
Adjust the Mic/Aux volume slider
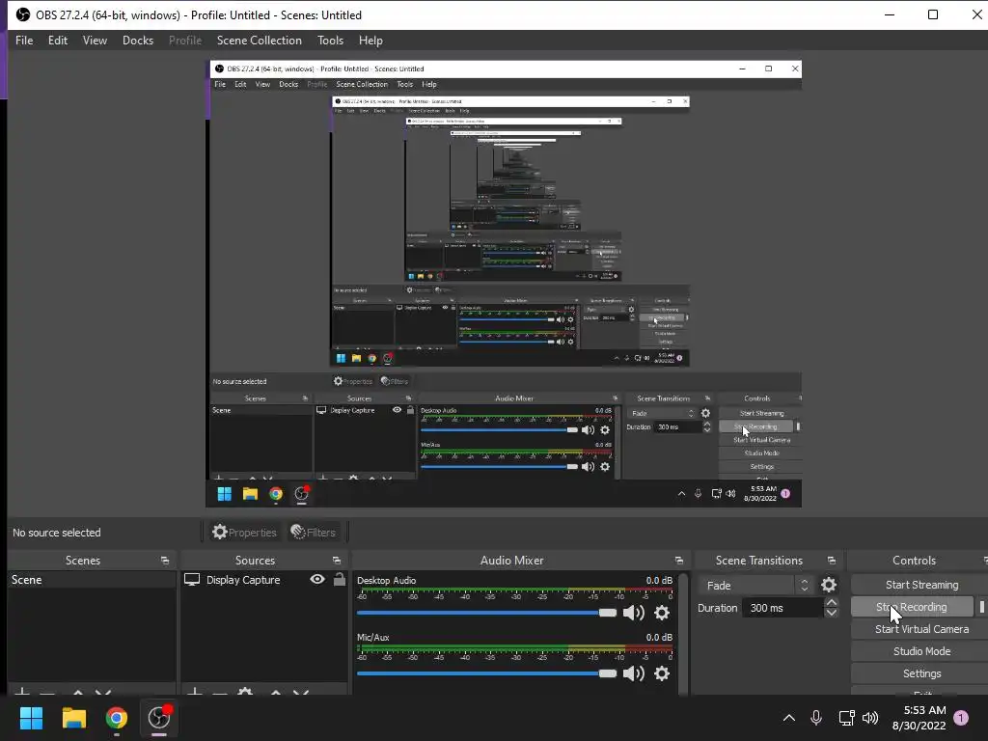click(486, 673)
